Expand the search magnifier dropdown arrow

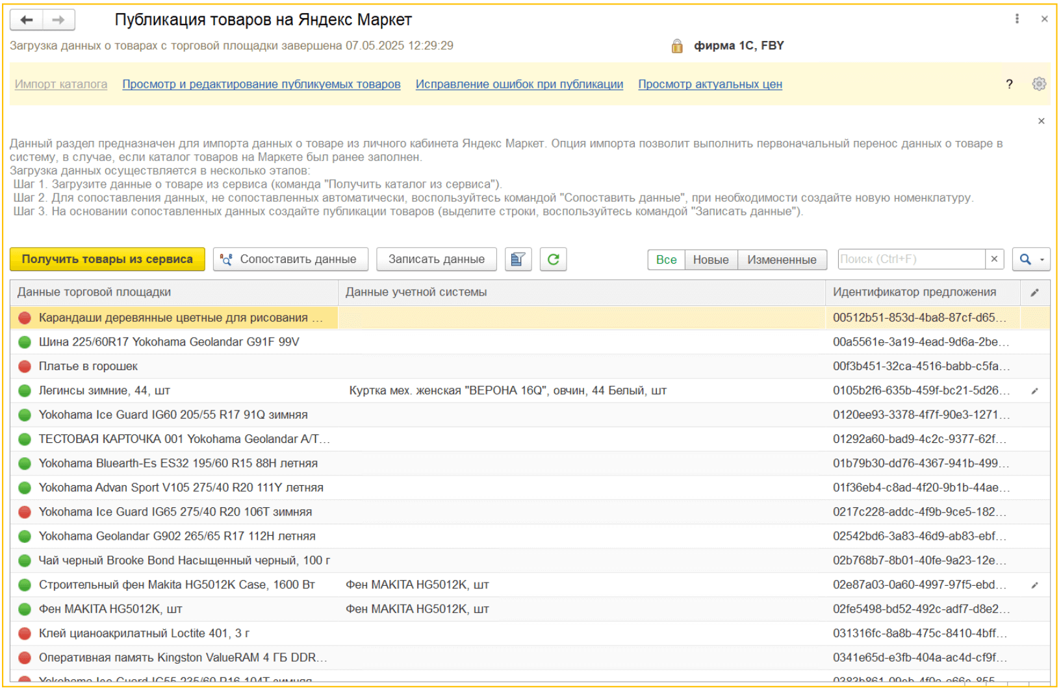(1042, 260)
